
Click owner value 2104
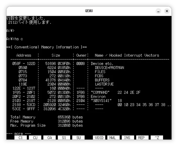pyautogui.click(x=80, y=101)
